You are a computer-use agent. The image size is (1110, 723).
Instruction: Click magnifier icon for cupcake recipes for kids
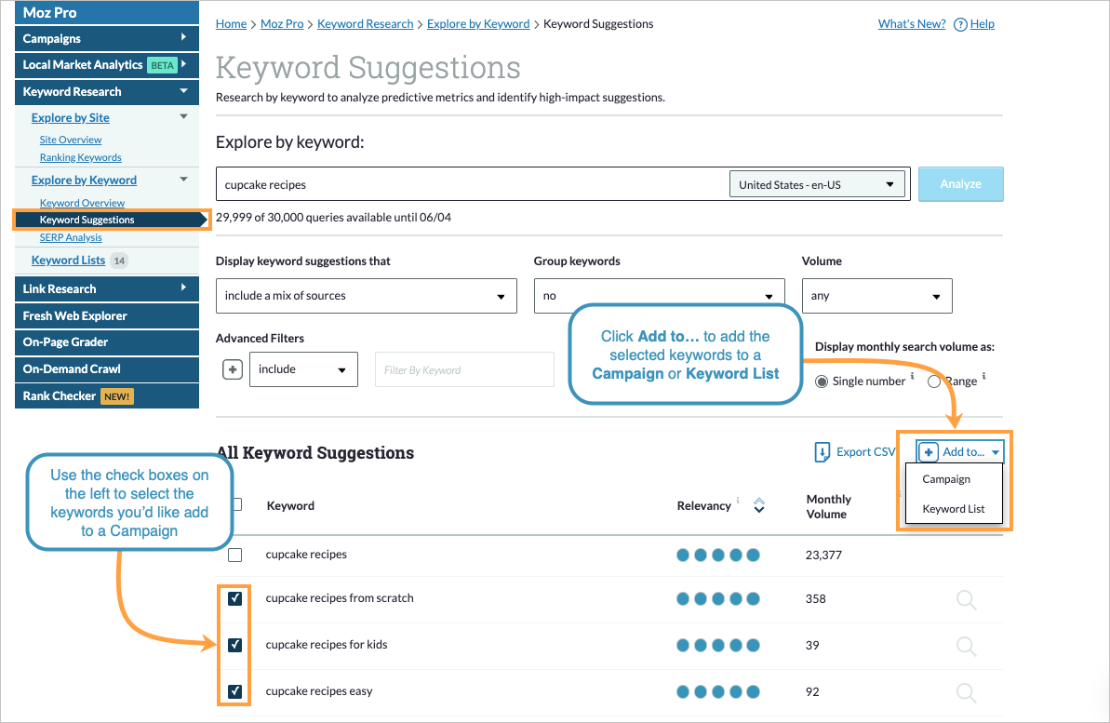(966, 645)
